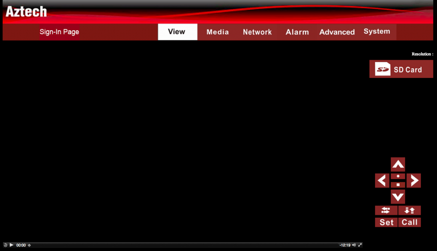
Task: Pan the camera up with the up arrow
Action: [x=398, y=164]
